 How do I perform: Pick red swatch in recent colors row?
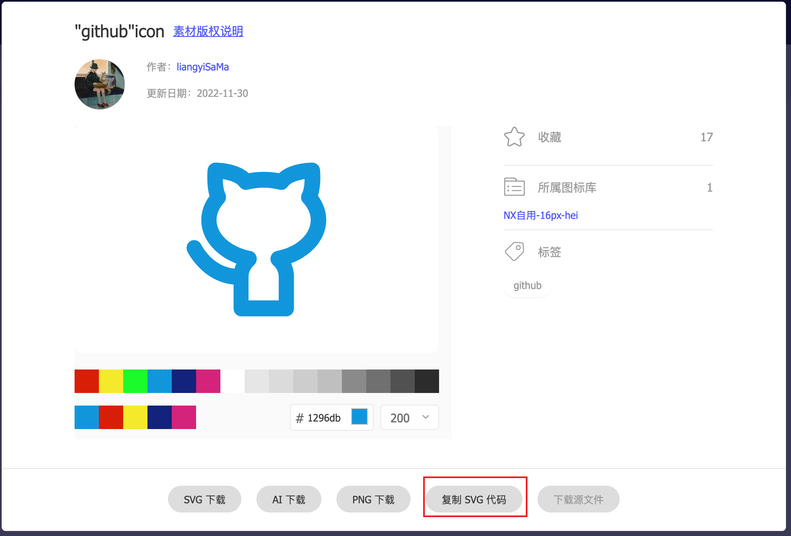(111, 417)
